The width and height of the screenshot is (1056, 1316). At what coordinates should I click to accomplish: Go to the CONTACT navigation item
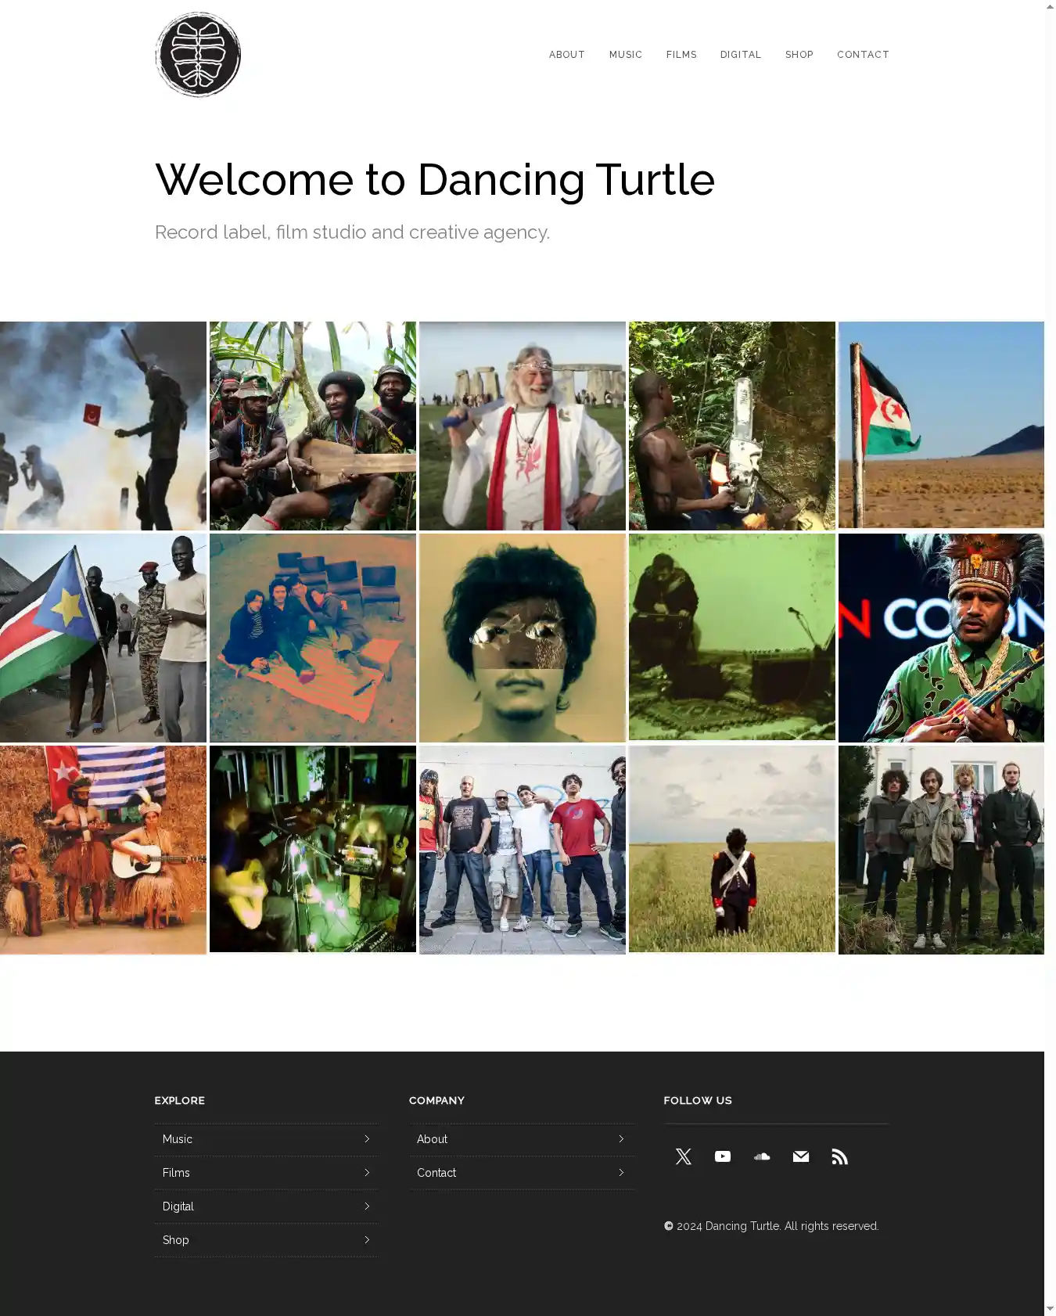point(863,55)
